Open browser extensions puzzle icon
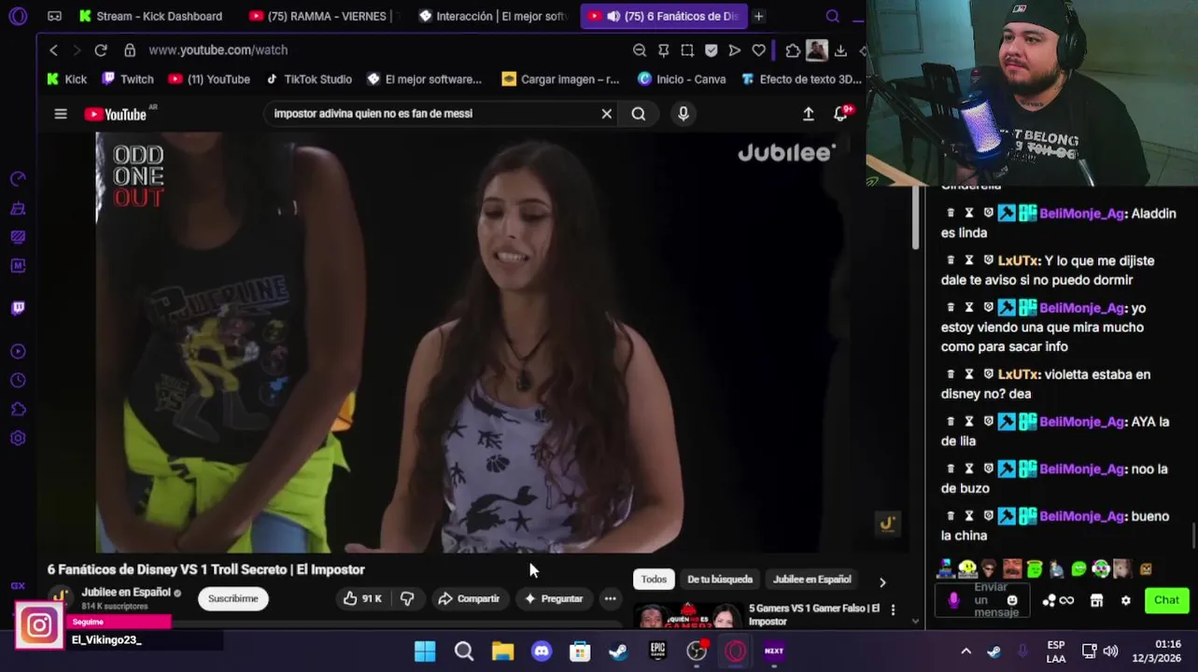1198x672 pixels. coord(793,50)
